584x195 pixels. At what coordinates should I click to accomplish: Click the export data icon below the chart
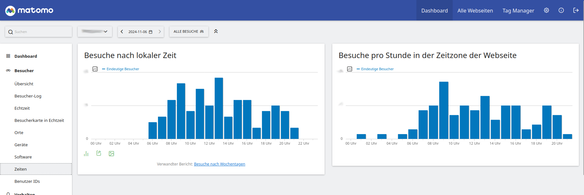99,153
